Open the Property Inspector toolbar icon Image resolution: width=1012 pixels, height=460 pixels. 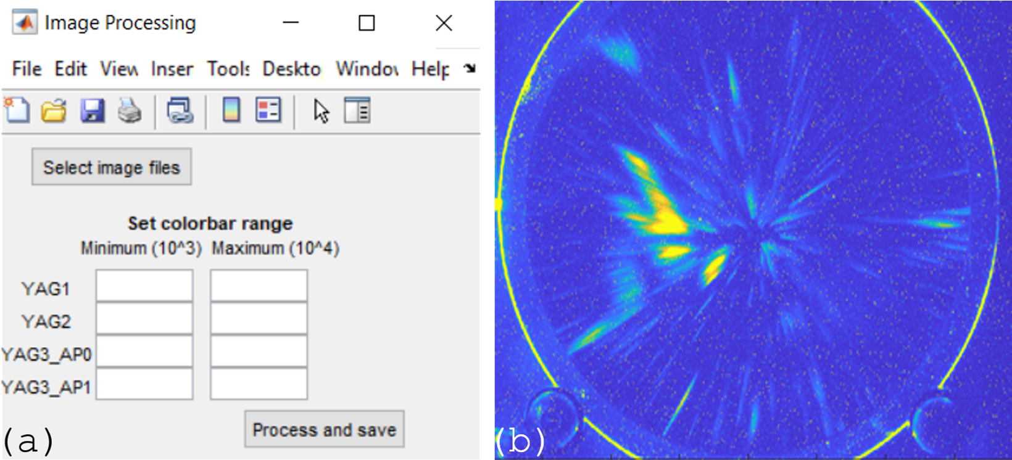pos(357,111)
